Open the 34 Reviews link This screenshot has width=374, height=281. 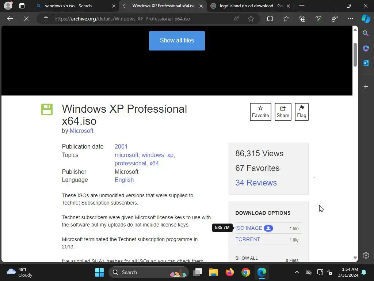point(256,183)
